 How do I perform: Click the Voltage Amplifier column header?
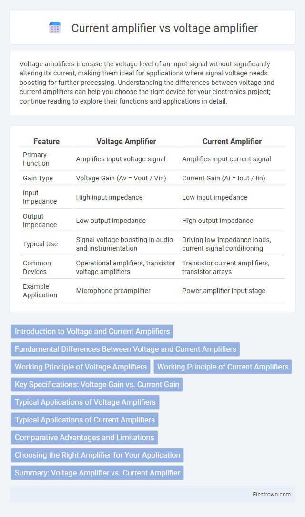point(126,141)
